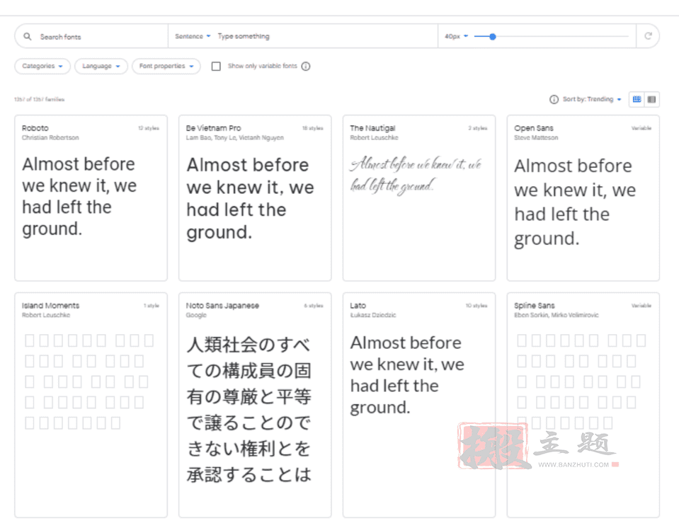Viewport: 679px width, 523px height.
Task: Open the variable fonts info icon
Action: 306,67
